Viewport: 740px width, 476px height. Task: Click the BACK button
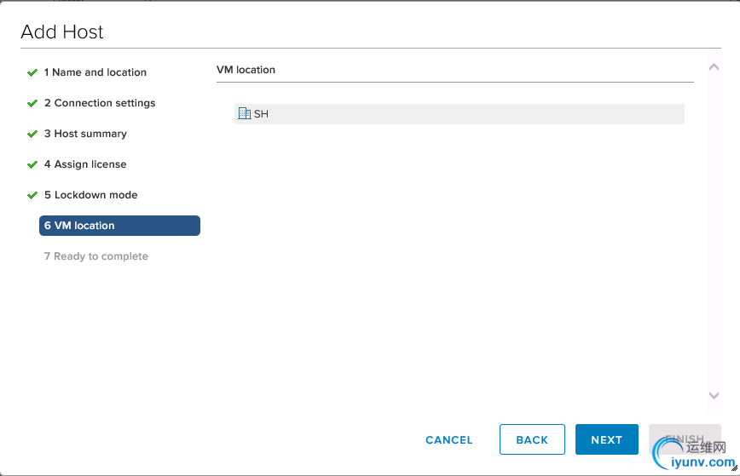tap(532, 440)
